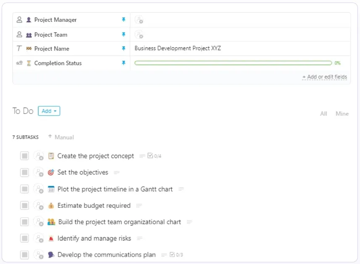The image size is (360, 264).
Task: Click calendar emoji beside Plot the project timeline
Action: (51, 189)
